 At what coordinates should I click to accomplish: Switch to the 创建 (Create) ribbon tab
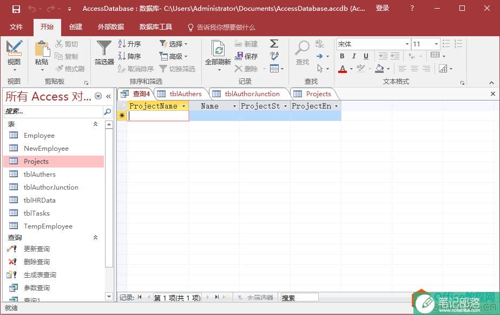click(76, 27)
